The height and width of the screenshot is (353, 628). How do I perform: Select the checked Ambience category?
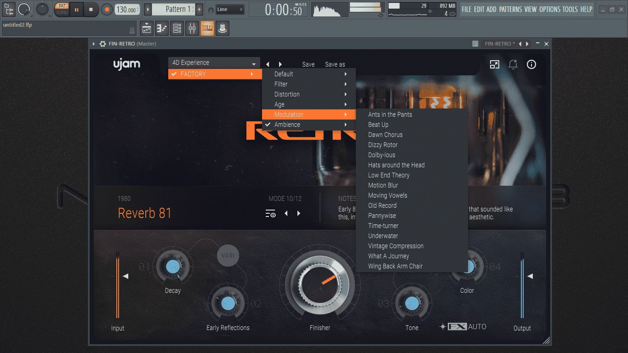pyautogui.click(x=308, y=125)
